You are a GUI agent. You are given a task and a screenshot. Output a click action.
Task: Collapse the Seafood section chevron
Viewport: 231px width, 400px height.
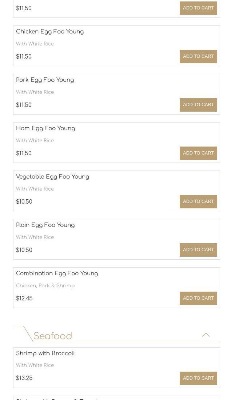(206, 335)
